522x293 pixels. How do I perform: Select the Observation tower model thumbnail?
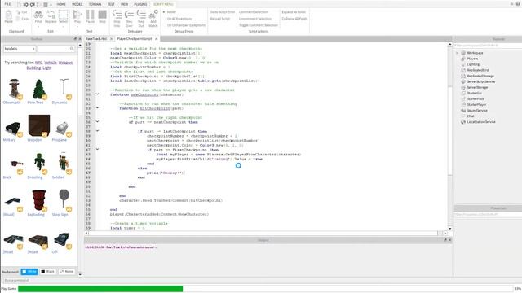pyautogui.click(x=14, y=89)
